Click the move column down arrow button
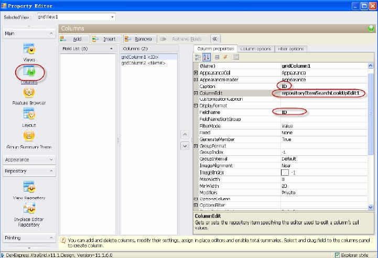The height and width of the screenshot is (258, 378). [x=185, y=146]
